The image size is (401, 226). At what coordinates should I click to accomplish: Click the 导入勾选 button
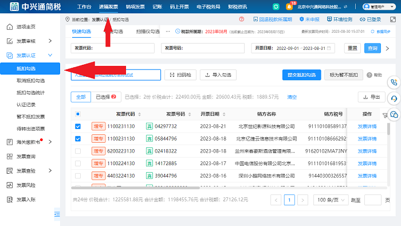[x=218, y=75]
